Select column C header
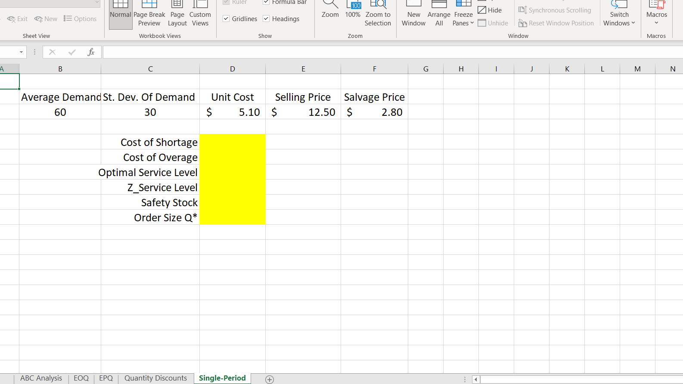683x384 pixels. click(150, 69)
